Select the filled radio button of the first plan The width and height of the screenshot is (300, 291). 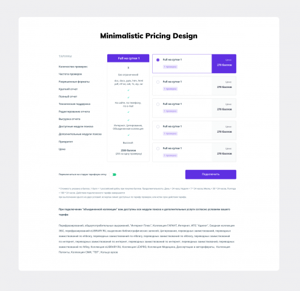[x=158, y=60]
